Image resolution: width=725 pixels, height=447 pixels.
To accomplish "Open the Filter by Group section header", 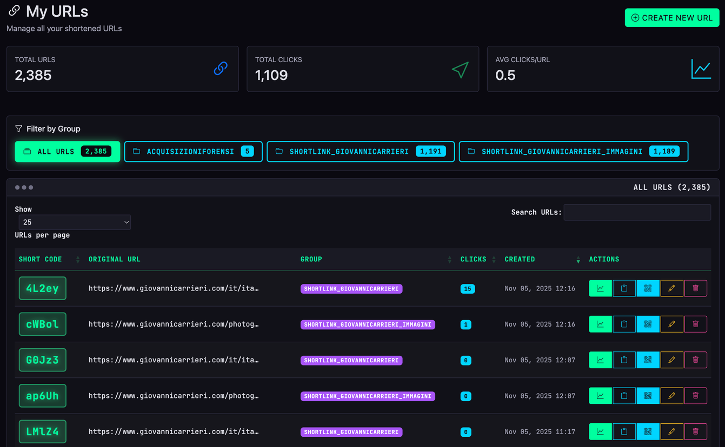I will pyautogui.click(x=49, y=129).
